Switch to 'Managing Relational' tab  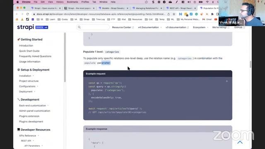click(147, 8)
